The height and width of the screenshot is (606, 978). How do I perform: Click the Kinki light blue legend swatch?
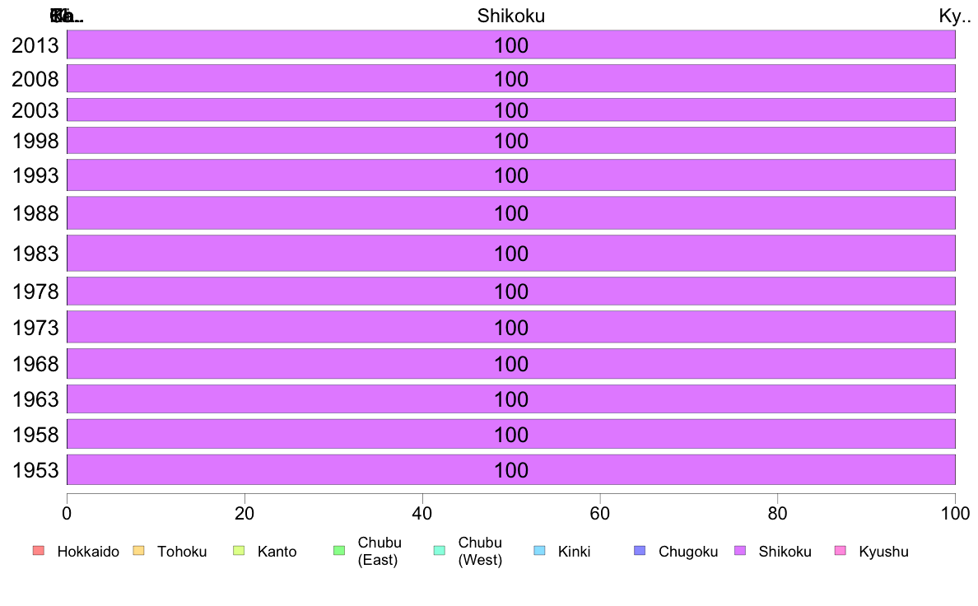pyautogui.click(x=539, y=551)
